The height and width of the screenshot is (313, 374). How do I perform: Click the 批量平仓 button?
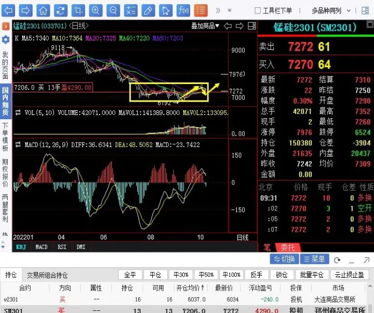point(312,275)
